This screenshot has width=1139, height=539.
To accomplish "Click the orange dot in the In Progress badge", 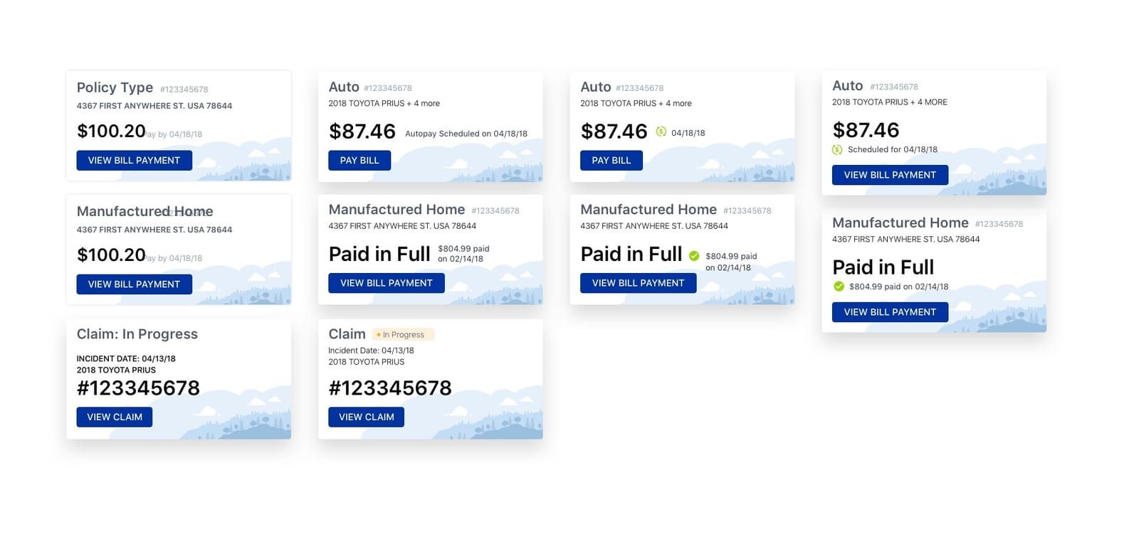I will coord(377,334).
